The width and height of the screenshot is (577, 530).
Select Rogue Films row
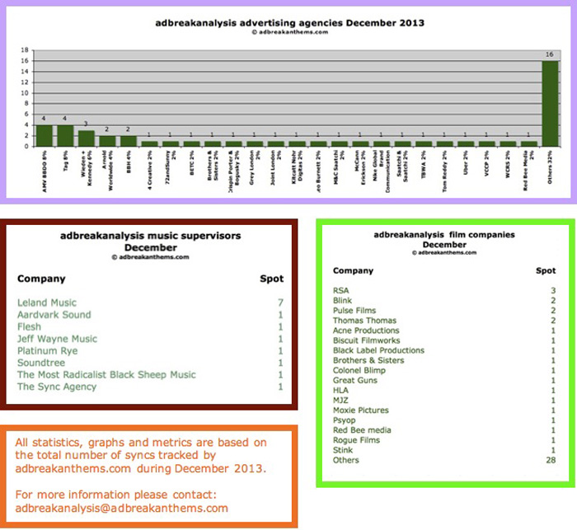tap(444, 440)
